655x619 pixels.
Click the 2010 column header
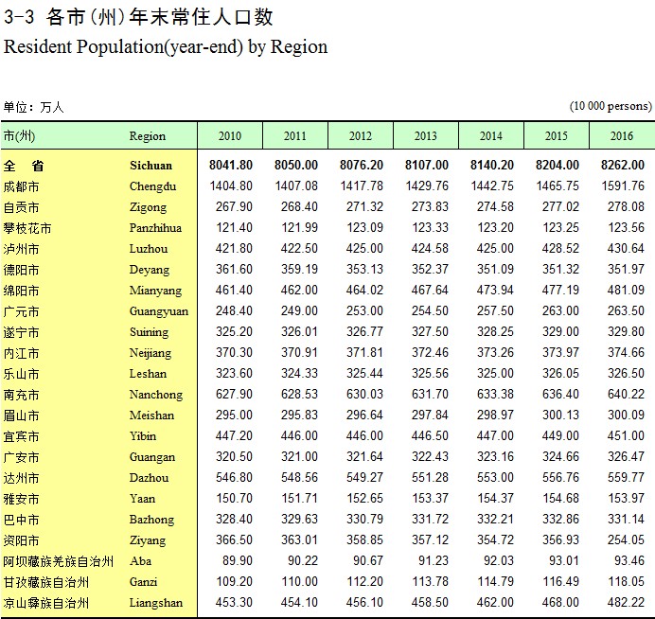[230, 135]
